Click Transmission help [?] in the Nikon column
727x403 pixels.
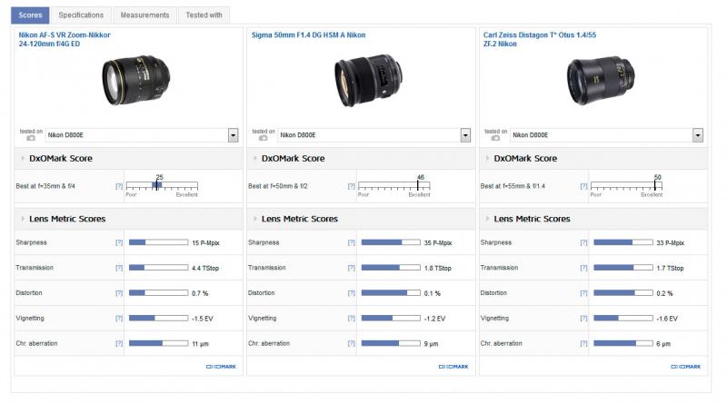click(x=119, y=268)
